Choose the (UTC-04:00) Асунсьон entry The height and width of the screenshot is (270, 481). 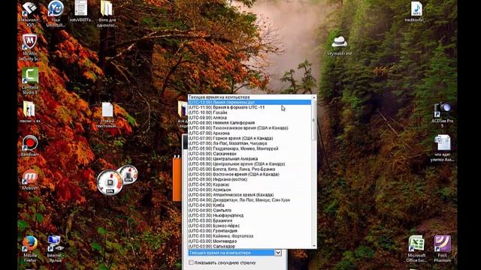(250, 190)
